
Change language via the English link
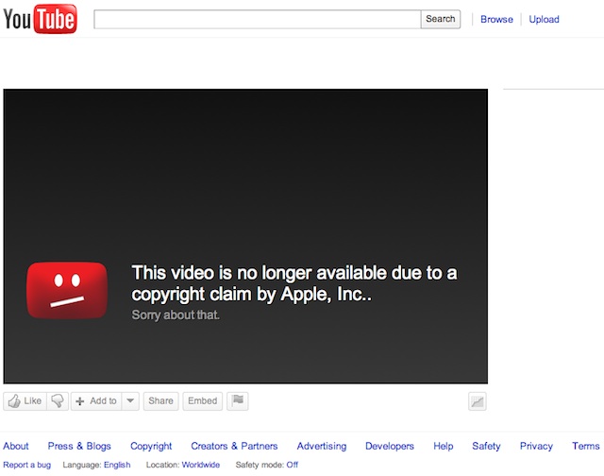coord(117,465)
